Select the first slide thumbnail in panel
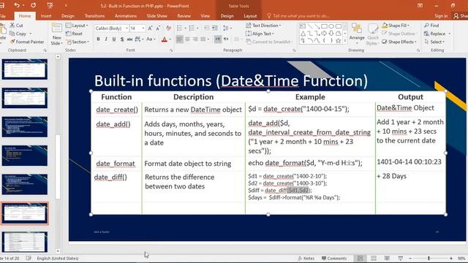 point(24,69)
